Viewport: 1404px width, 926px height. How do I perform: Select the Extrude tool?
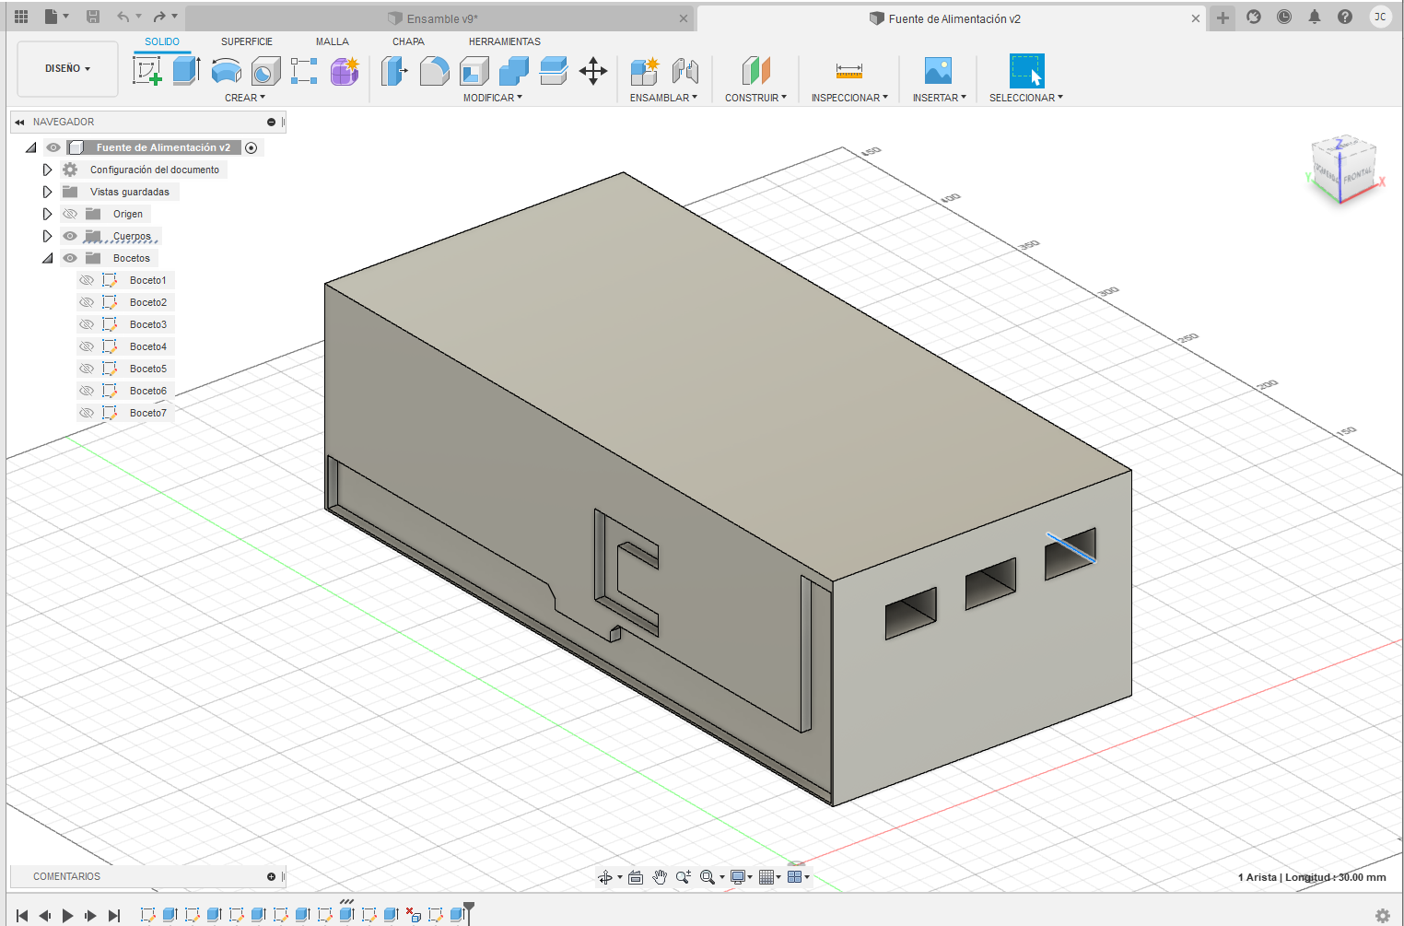(187, 71)
